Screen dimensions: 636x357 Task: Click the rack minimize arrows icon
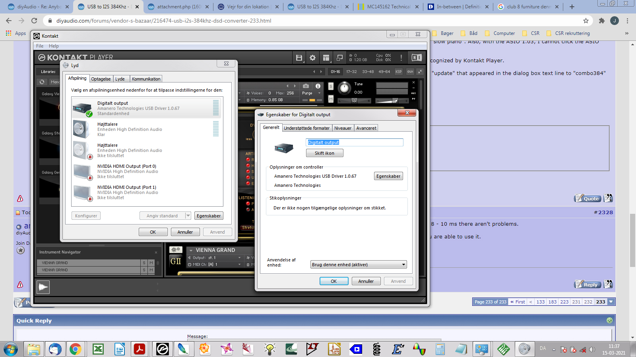pos(421,71)
